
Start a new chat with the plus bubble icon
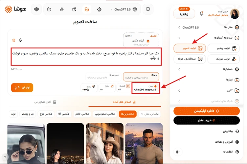tap(148, 9)
